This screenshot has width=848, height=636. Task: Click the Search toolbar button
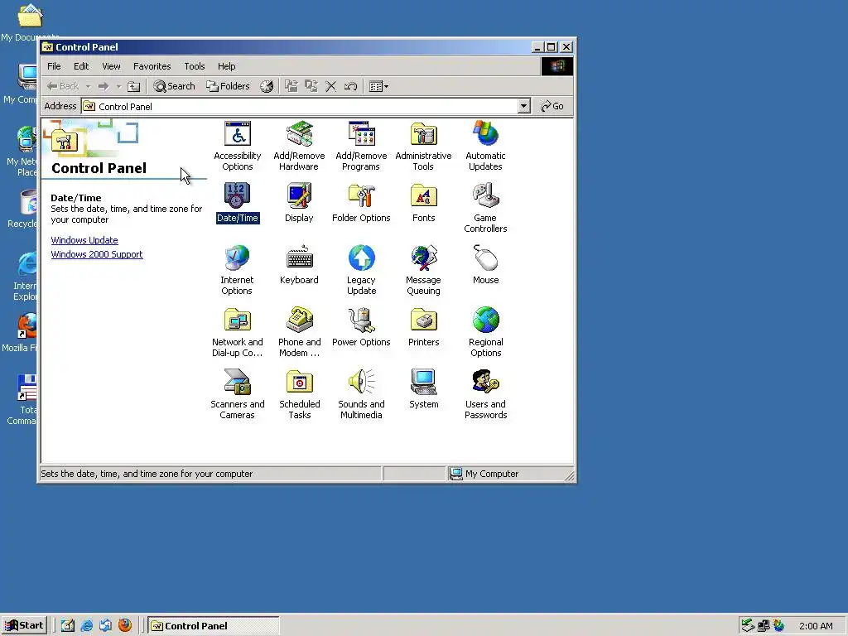pos(174,86)
